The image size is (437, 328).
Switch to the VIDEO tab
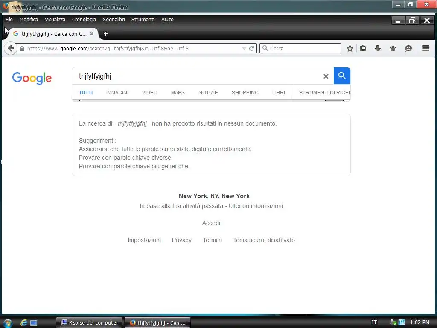(x=150, y=93)
